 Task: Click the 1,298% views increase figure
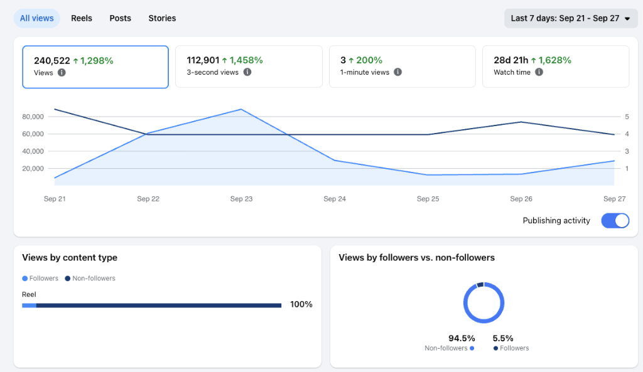97,61
